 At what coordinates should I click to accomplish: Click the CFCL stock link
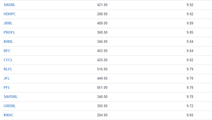8,60
